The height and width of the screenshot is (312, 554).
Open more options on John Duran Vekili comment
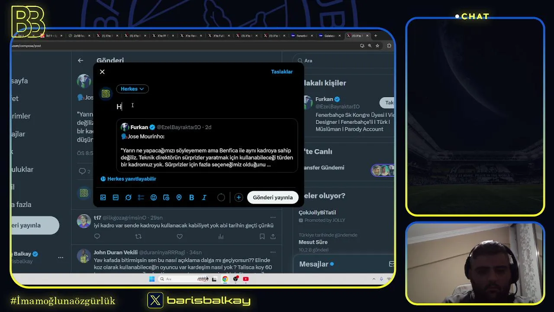point(273,252)
